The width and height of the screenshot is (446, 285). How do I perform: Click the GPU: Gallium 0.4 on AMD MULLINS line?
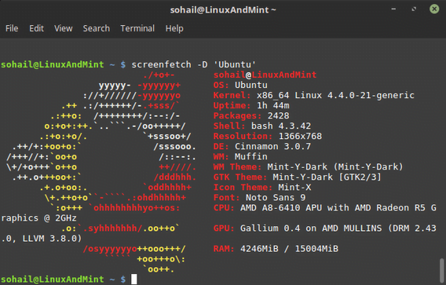click(325, 228)
